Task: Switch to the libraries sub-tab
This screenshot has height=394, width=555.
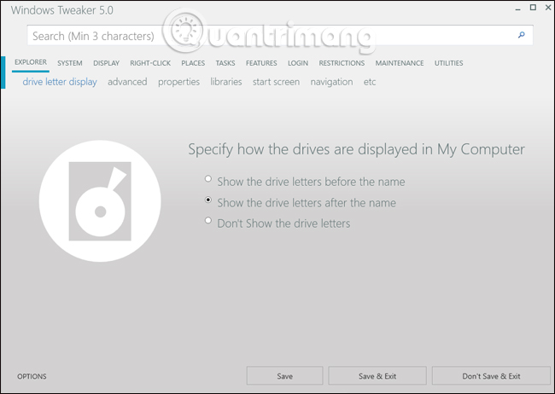Action: tap(225, 82)
